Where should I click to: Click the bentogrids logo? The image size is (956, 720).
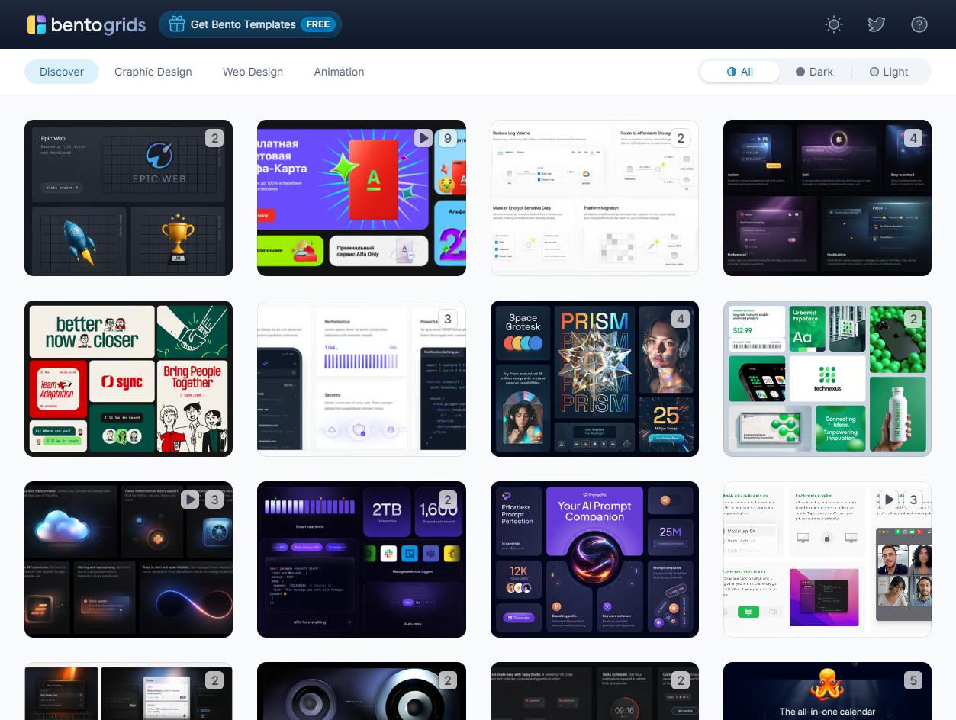pos(86,24)
